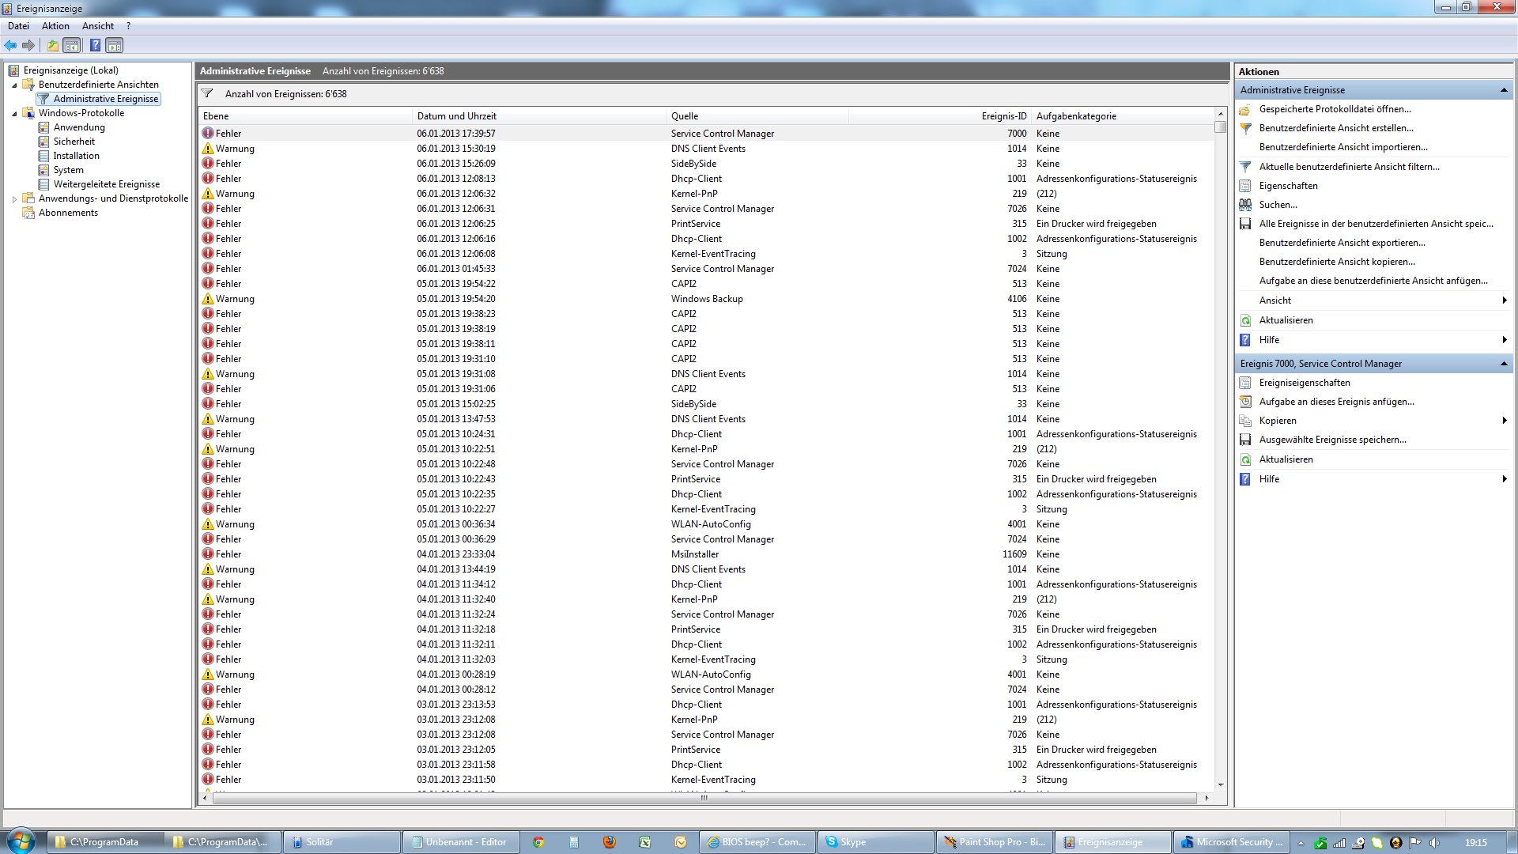Toggle the console tree pane icon
This screenshot has width=1518, height=854.
72,46
